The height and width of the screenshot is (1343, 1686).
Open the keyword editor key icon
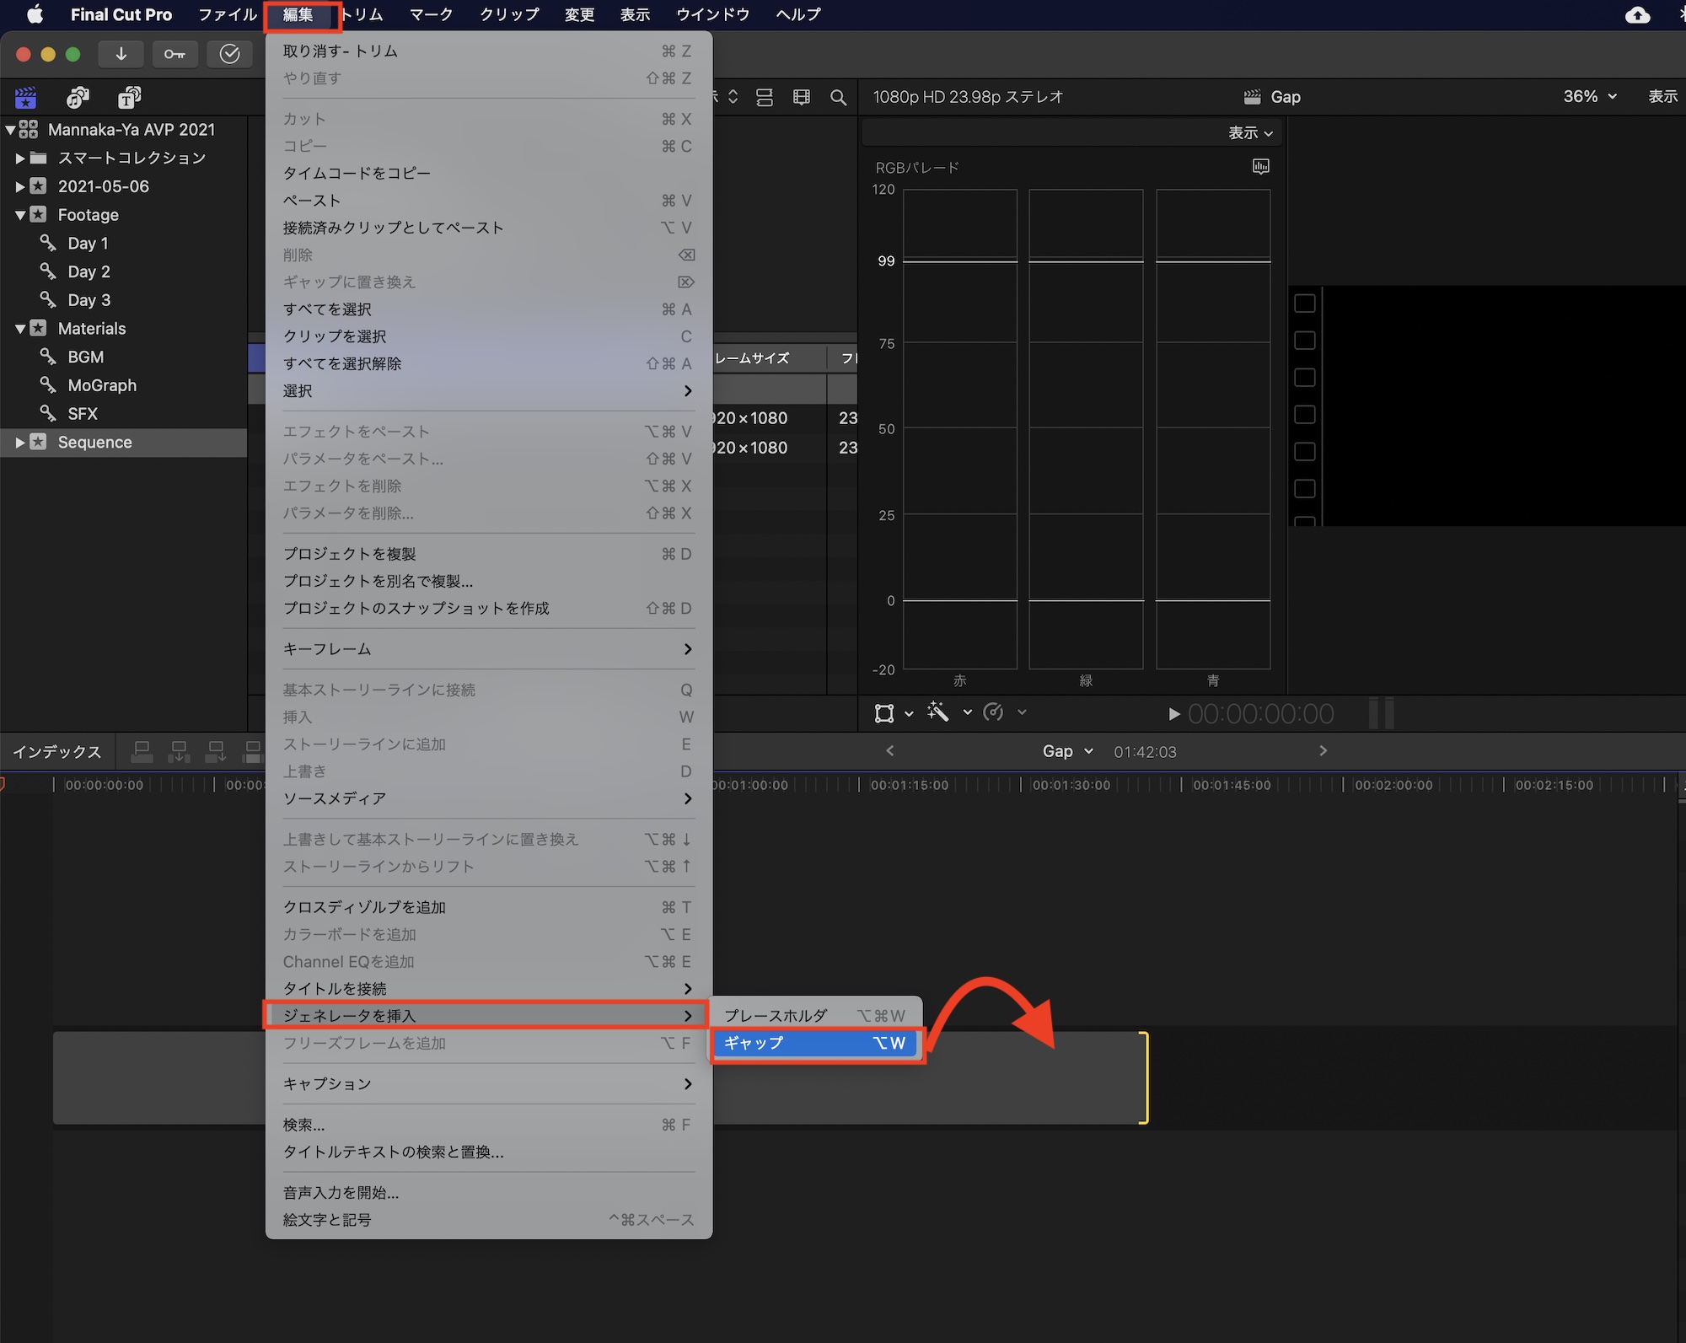pyautogui.click(x=175, y=54)
